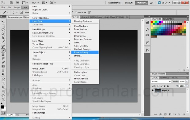The width and height of the screenshot is (190, 120).
Task: Open the Fill slider arrow
Action: point(187,86)
